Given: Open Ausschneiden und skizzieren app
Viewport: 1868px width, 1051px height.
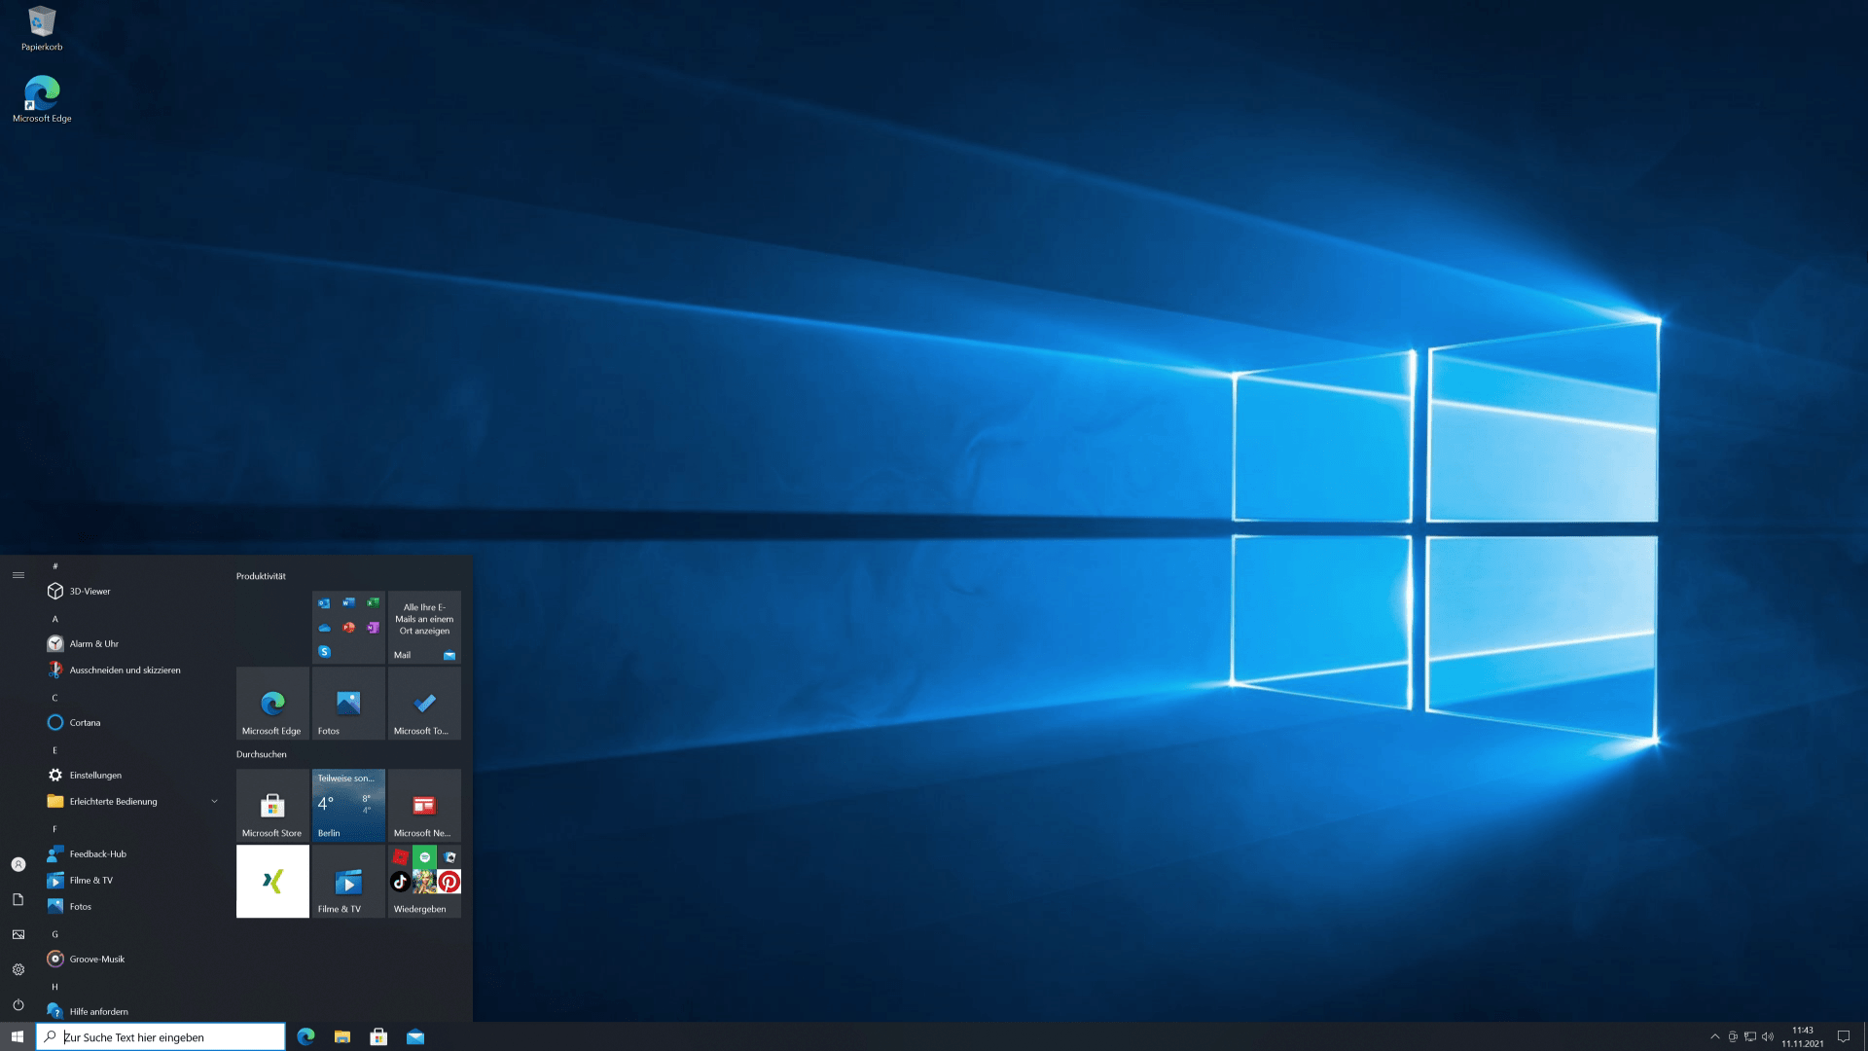Looking at the screenshot, I should 125,670.
